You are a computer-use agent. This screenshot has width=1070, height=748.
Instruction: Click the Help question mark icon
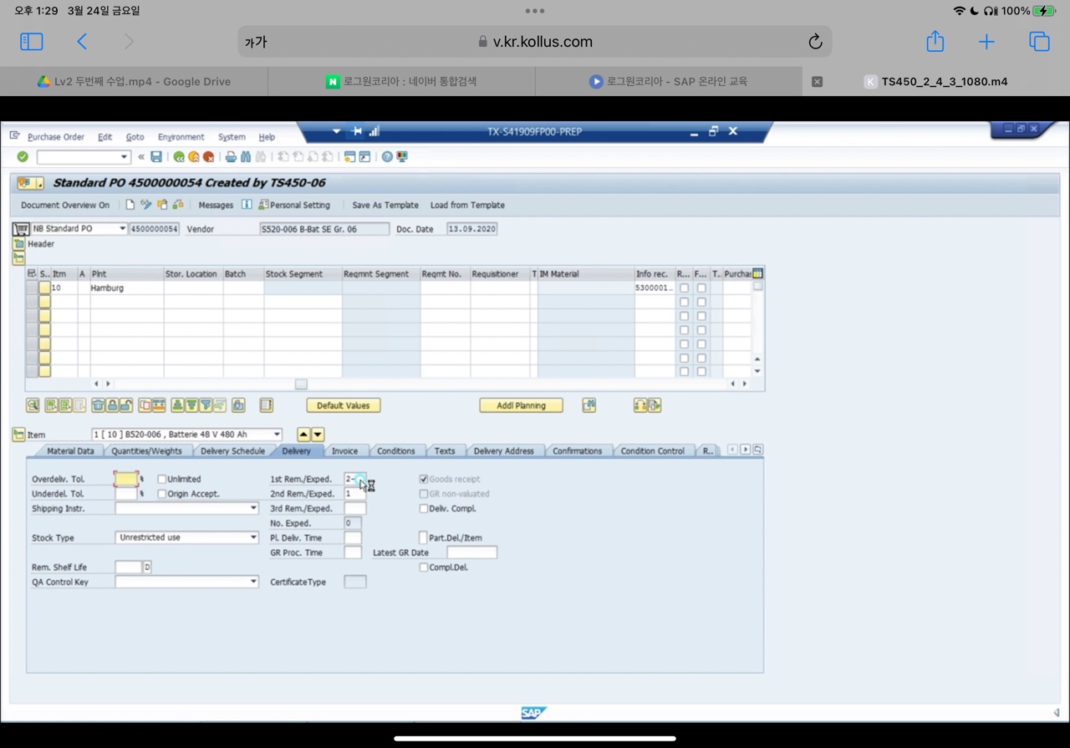tap(387, 156)
